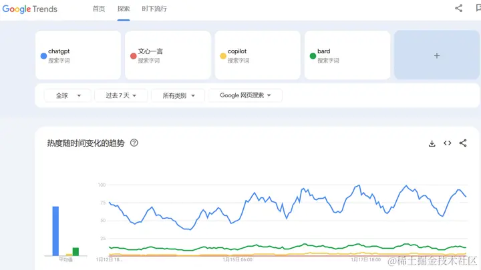
Task: Switch to the 时下流行 tab
Action: tap(154, 9)
